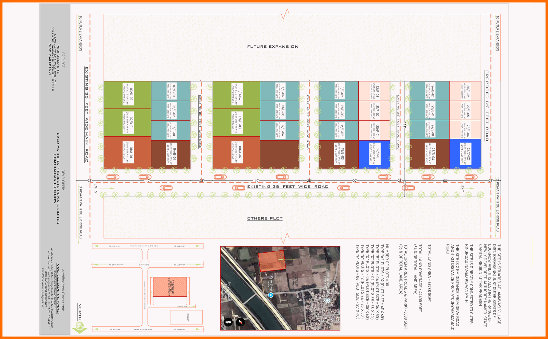548x339 pixels.
Task: Click red hatched site on satellite image
Action: (x=272, y=261)
